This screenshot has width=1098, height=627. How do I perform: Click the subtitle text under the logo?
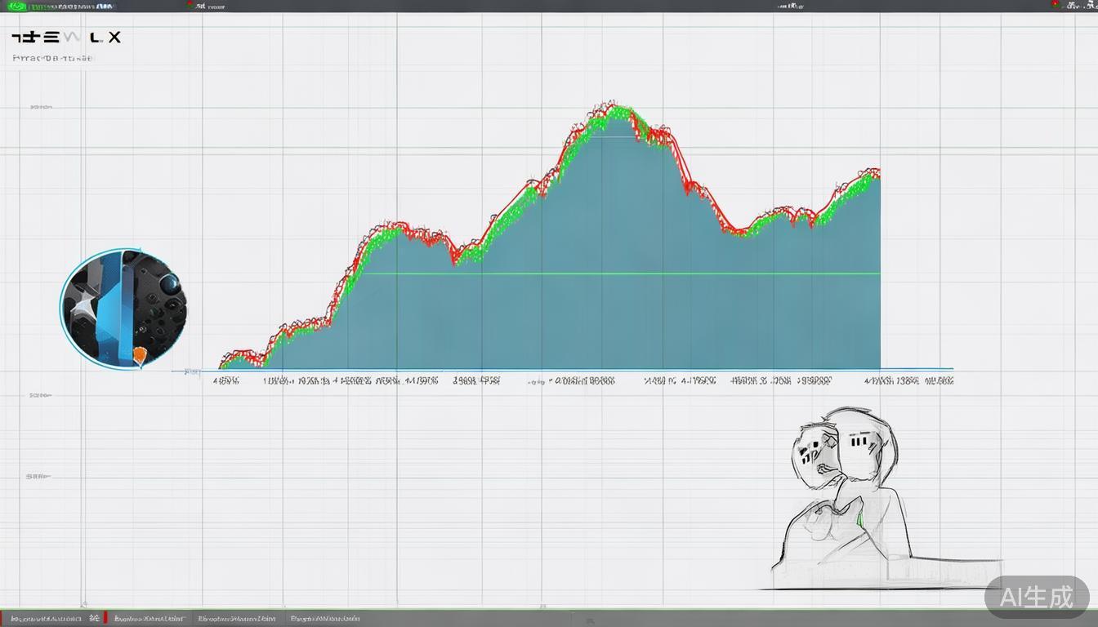(54, 59)
